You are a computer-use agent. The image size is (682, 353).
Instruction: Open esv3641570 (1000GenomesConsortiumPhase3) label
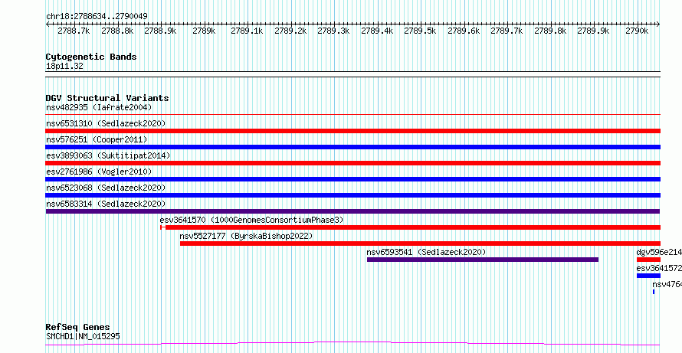[251, 220]
